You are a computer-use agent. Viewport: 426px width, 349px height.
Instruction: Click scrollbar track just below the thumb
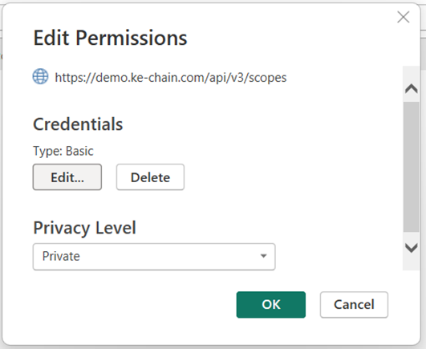pos(411,236)
